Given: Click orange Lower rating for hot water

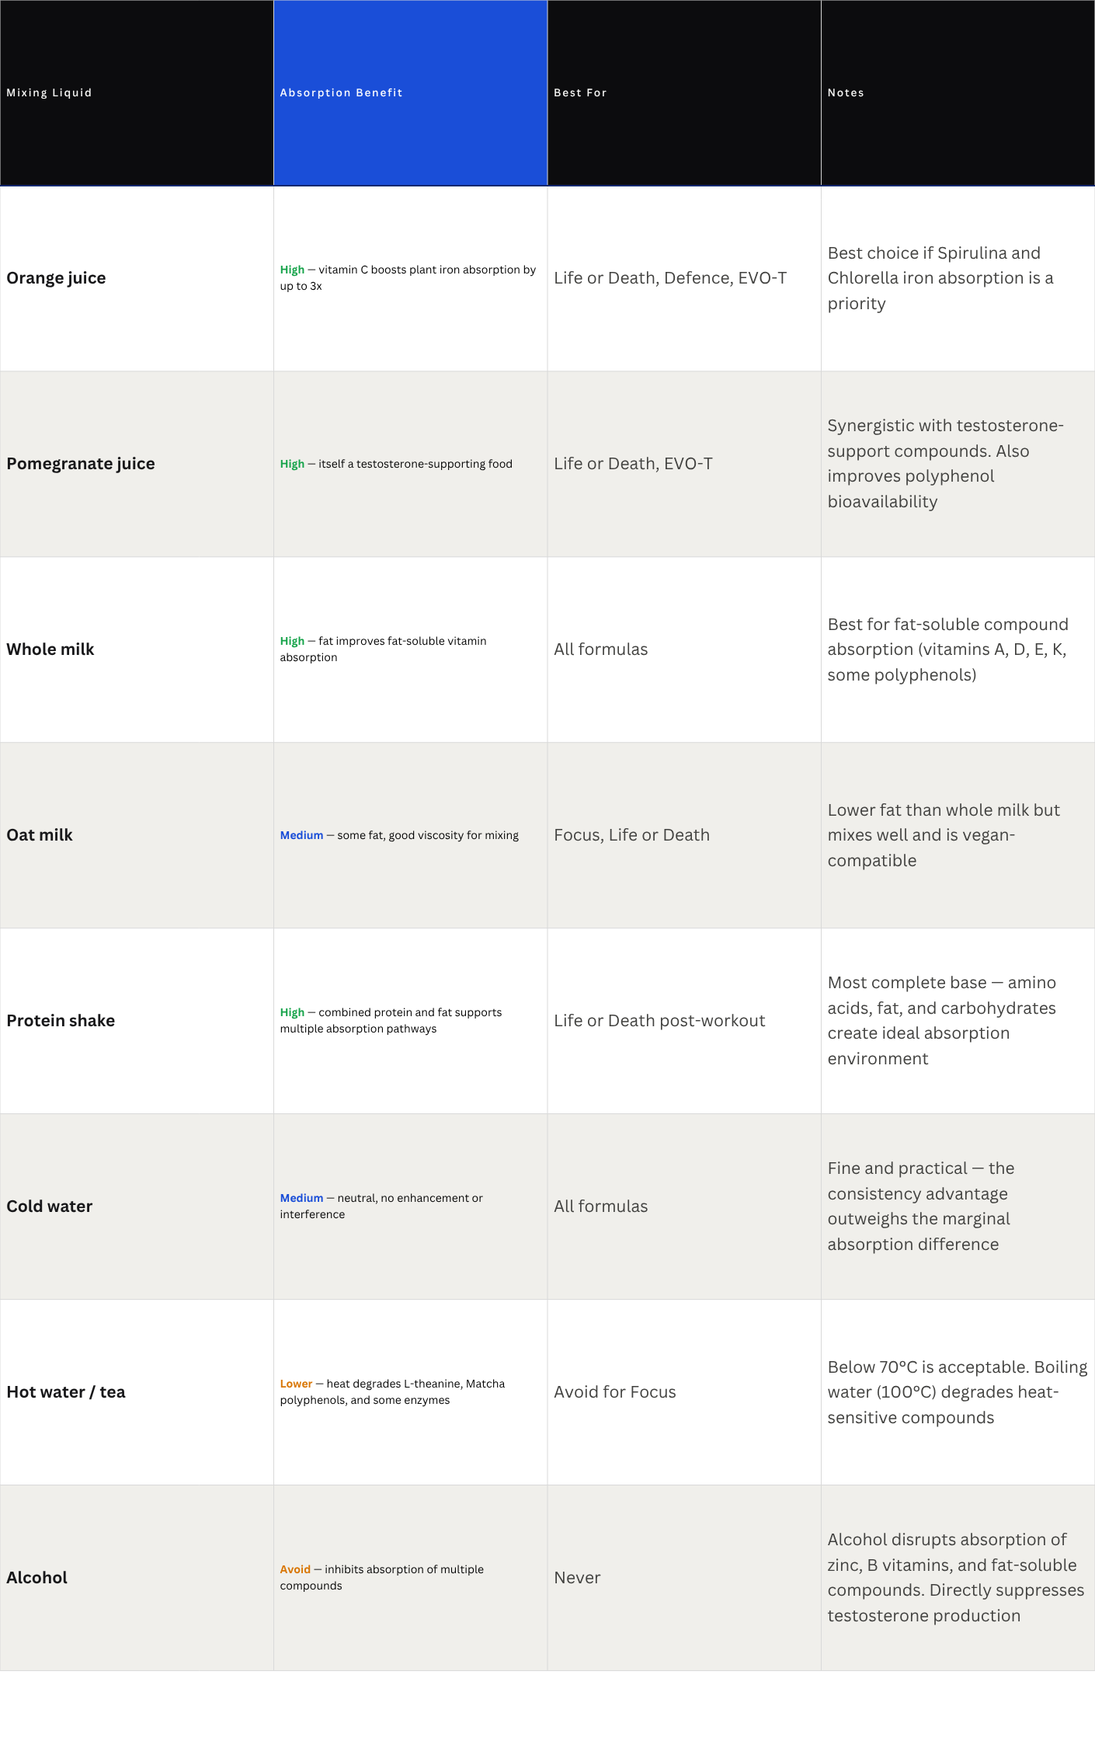Looking at the screenshot, I should [296, 1384].
